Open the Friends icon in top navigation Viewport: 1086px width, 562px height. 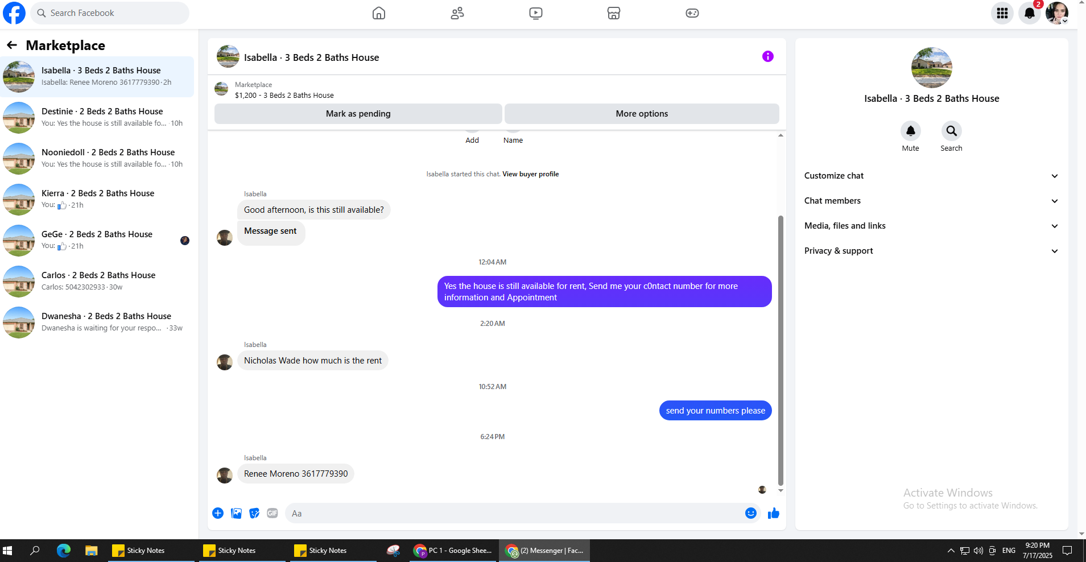(457, 13)
